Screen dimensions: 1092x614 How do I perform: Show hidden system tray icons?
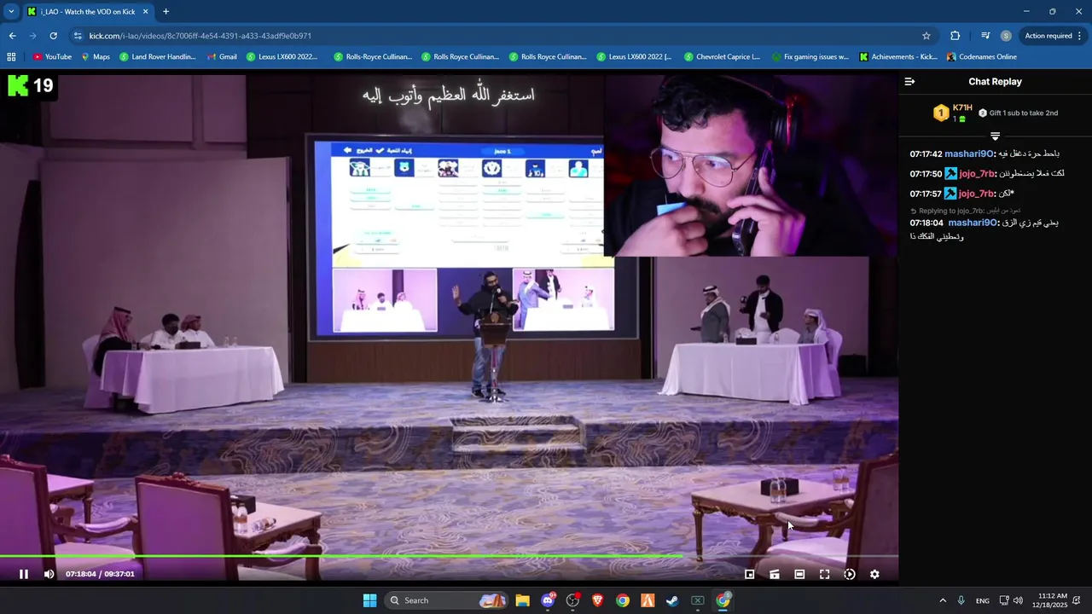point(943,600)
